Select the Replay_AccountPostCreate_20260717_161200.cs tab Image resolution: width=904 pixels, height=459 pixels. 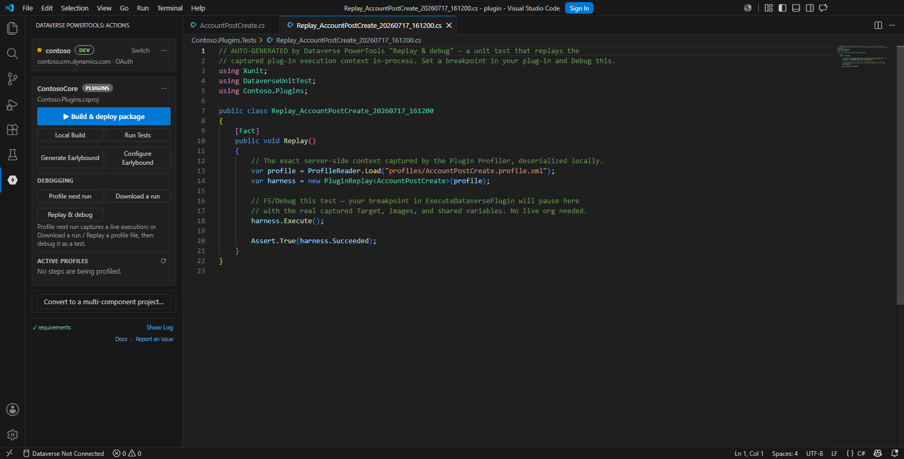point(369,25)
